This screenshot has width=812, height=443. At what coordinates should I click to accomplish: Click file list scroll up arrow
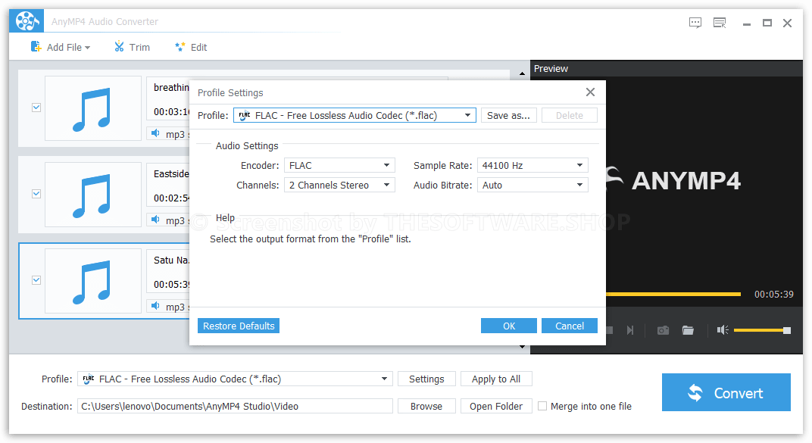point(522,73)
